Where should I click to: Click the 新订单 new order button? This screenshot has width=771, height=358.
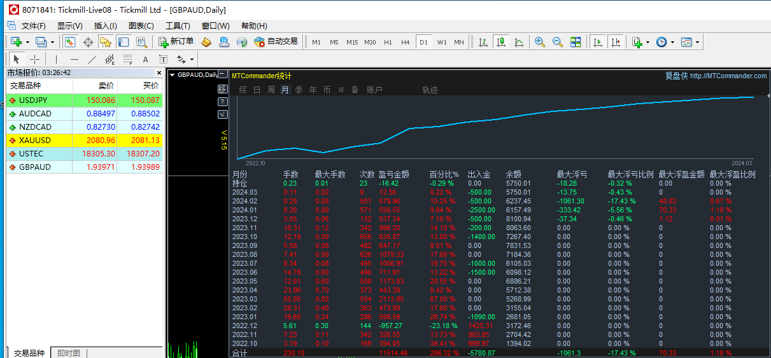point(174,42)
